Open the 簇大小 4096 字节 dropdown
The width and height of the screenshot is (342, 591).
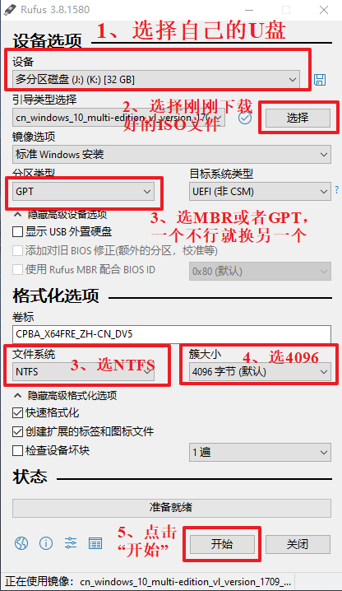pos(260,371)
